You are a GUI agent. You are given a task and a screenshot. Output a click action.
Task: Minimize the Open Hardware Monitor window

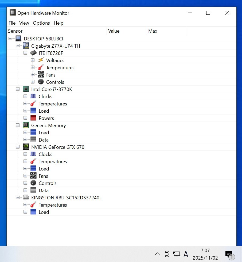point(190,13)
